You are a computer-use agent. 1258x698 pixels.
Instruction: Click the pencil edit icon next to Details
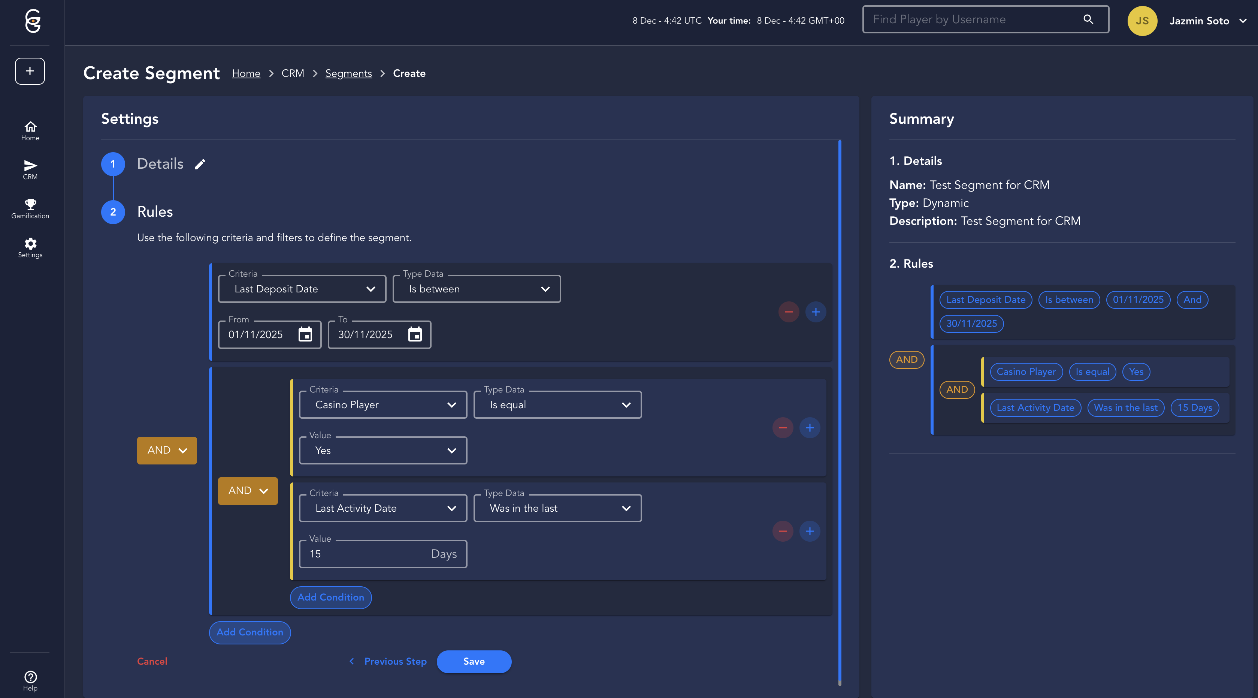click(x=200, y=164)
